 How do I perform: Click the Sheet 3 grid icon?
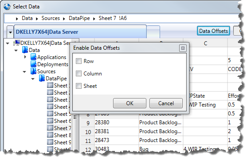coord(50,99)
